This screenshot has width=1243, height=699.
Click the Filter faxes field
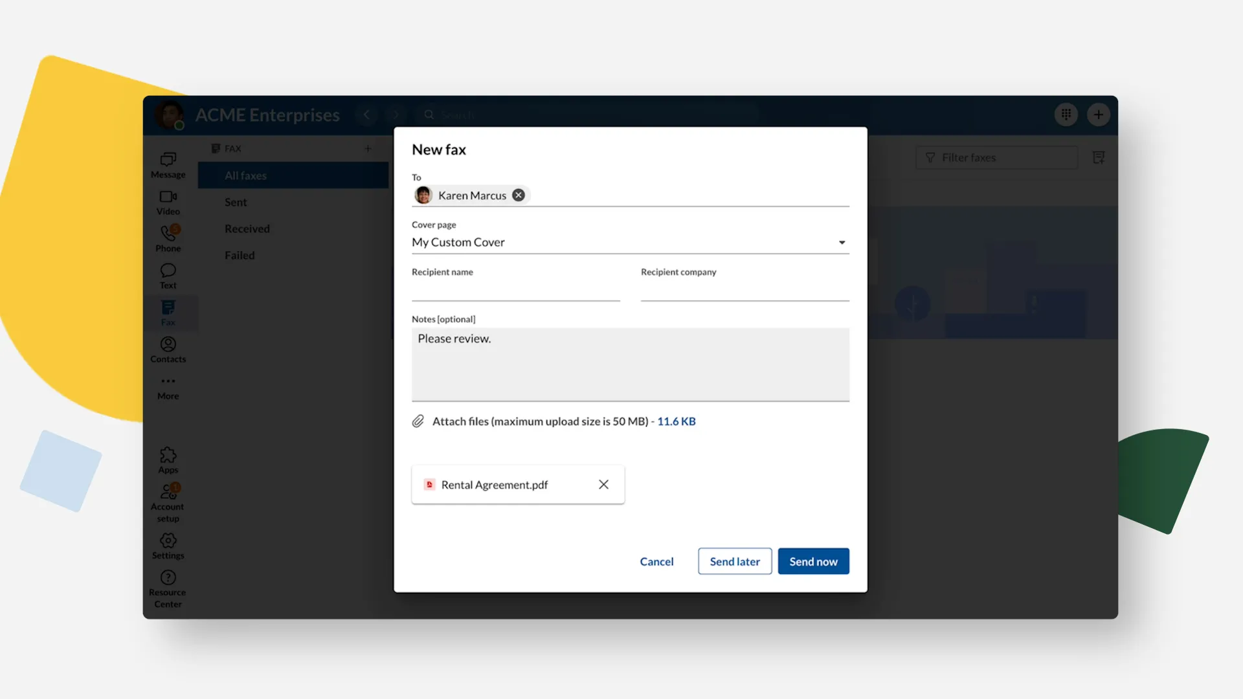997,157
